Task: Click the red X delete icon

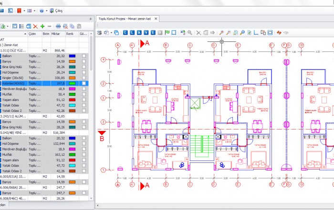Action: point(35,26)
